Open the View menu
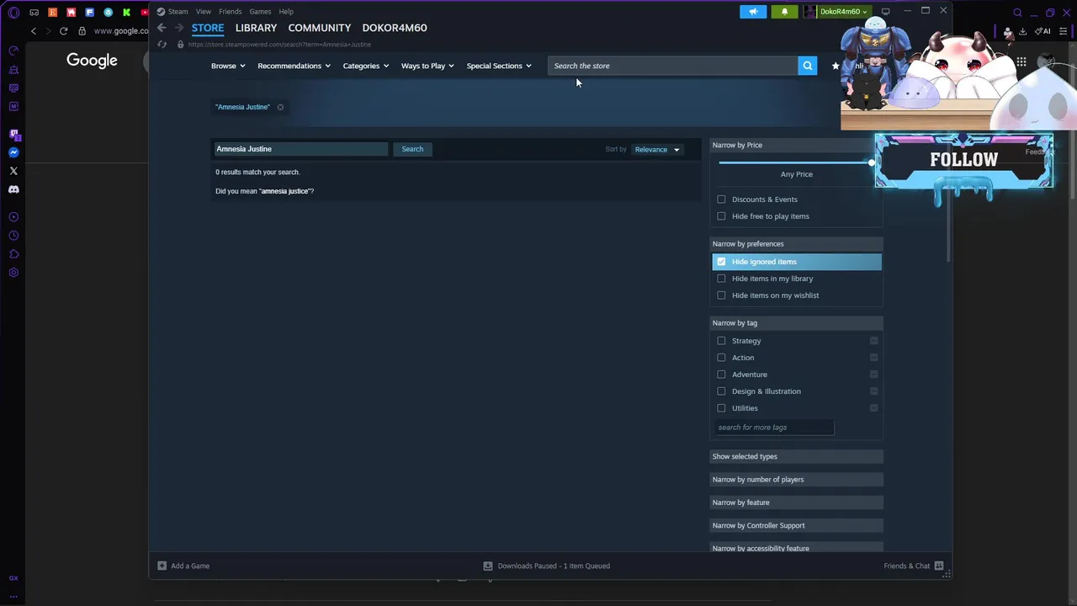 point(204,12)
